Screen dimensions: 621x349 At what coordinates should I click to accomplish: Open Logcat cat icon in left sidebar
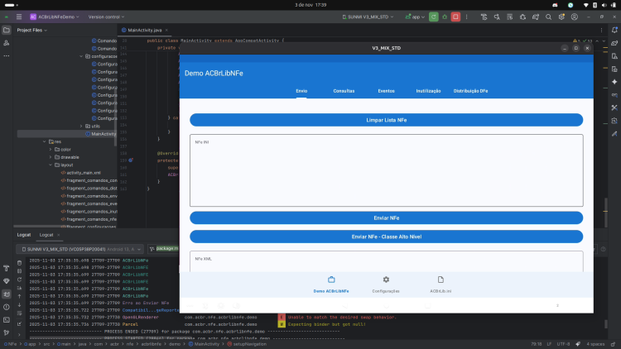tap(7, 294)
